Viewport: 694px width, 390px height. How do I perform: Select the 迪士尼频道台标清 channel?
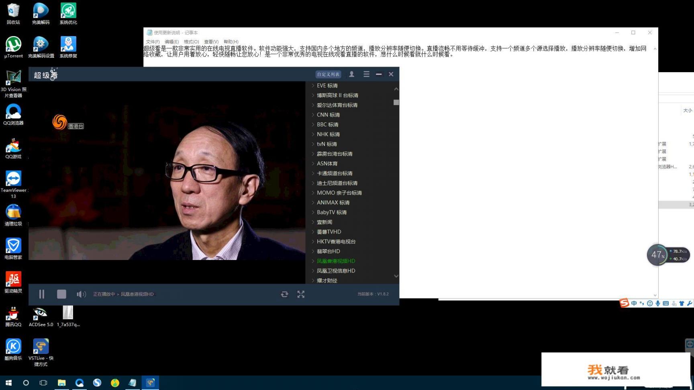tap(337, 183)
